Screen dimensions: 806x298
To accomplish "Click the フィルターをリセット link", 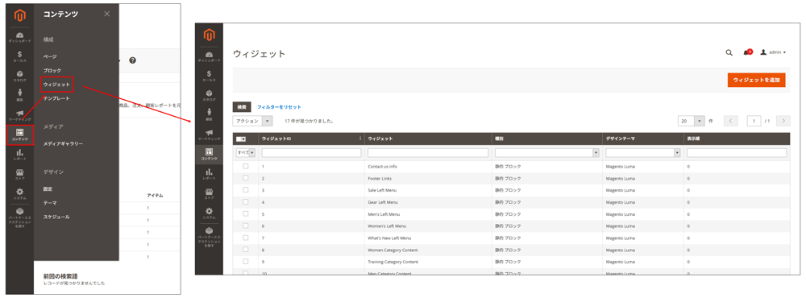I will point(279,107).
